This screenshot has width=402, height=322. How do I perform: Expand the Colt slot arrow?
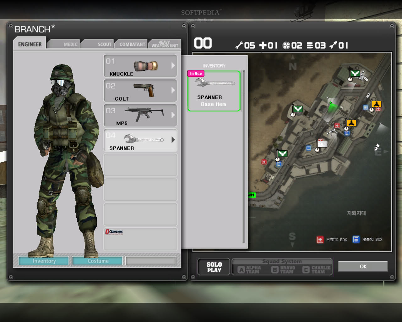[173, 90]
